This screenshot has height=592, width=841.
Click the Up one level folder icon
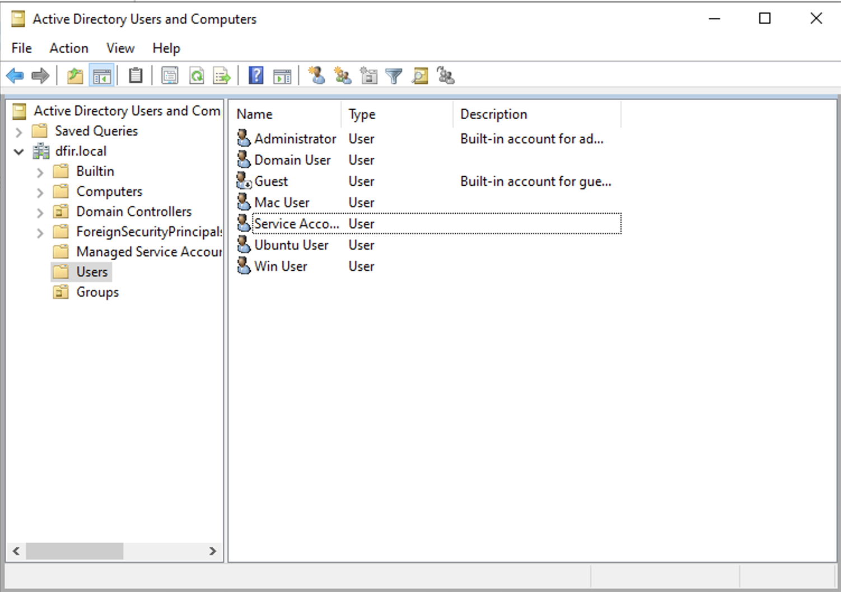74,76
